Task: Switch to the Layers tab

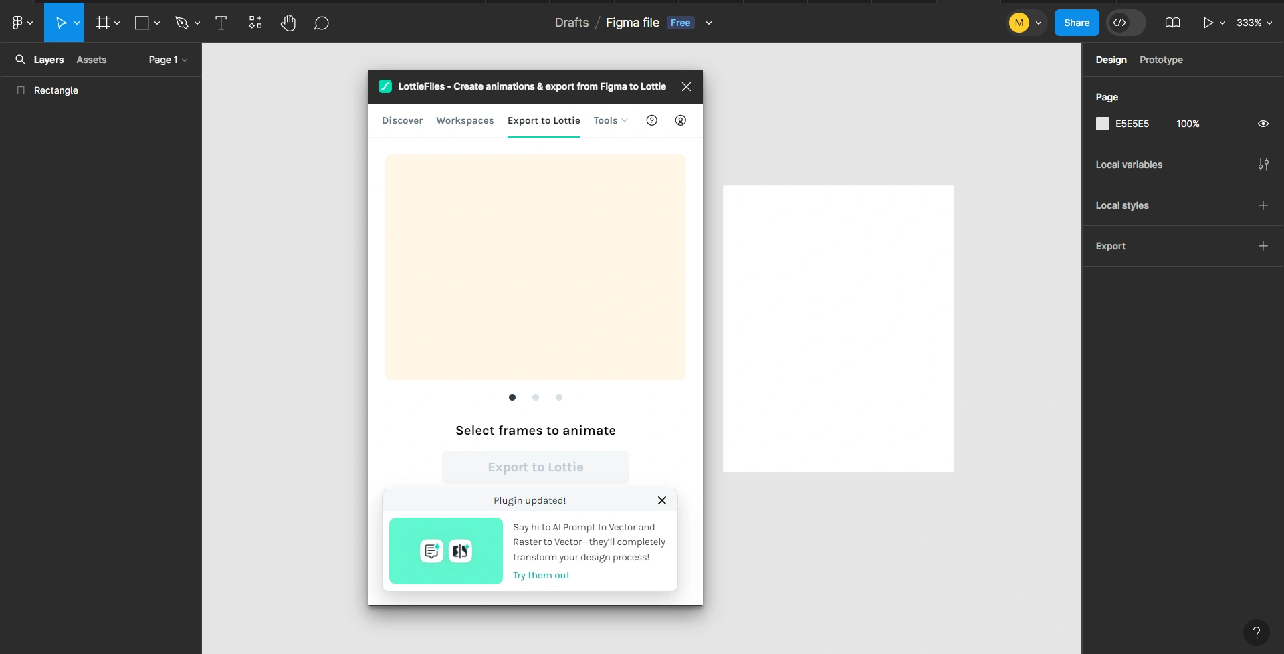Action: (49, 60)
